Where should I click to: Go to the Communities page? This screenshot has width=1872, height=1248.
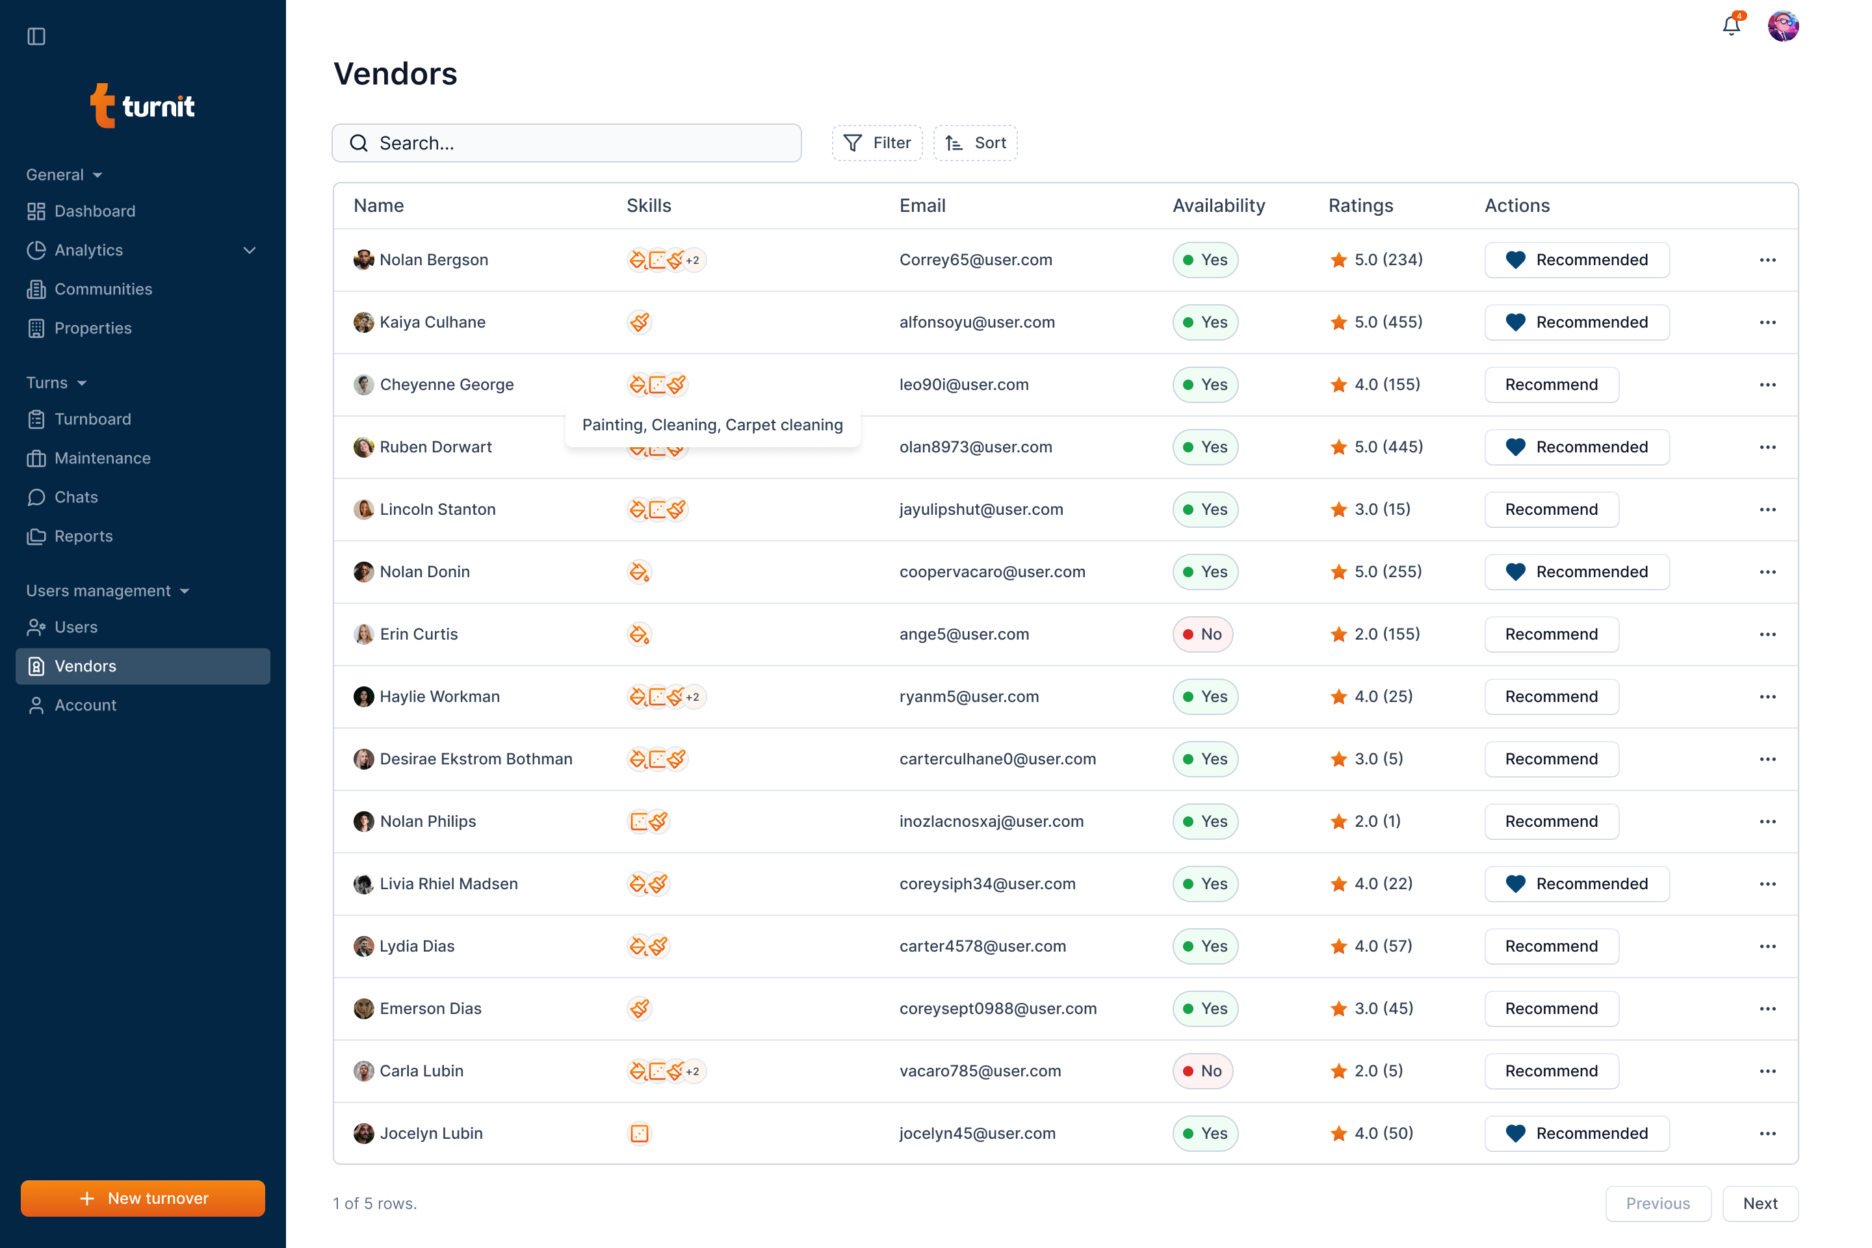(103, 289)
